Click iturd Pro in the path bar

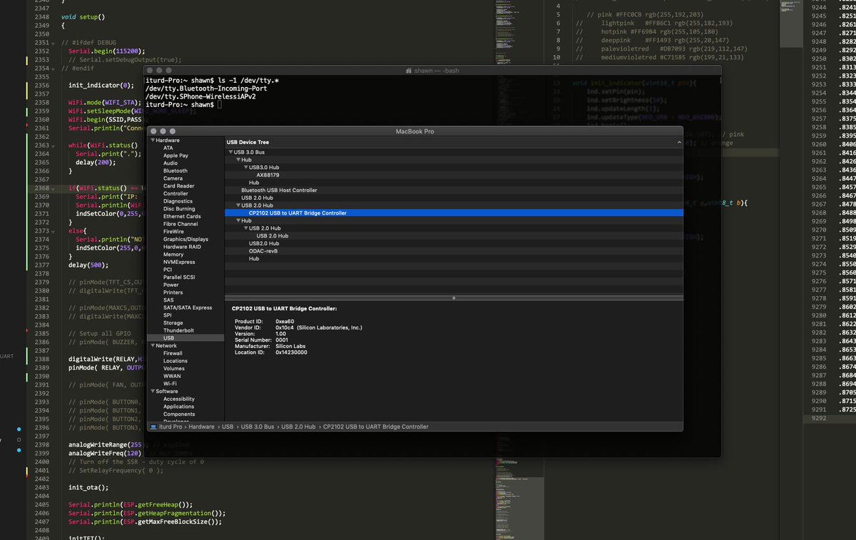point(170,427)
